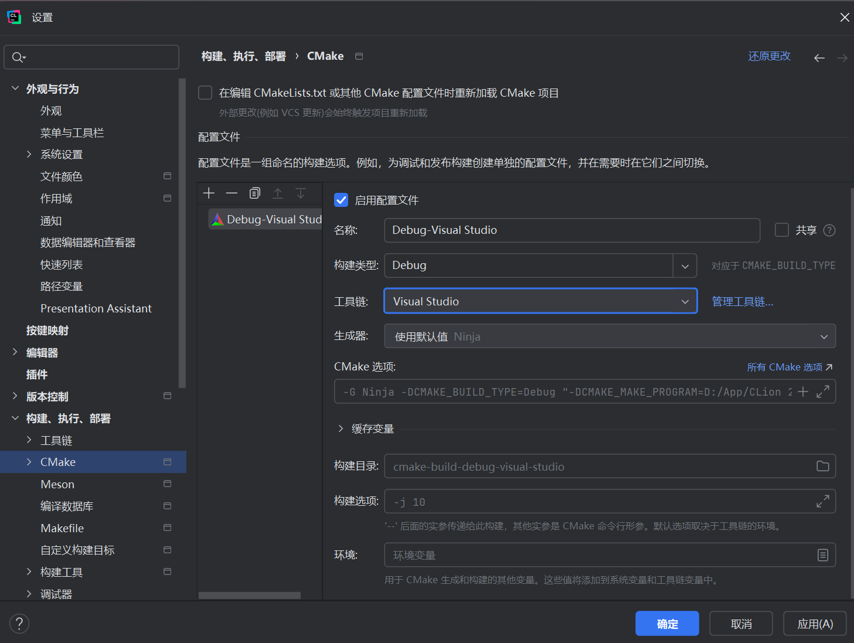Click project icon beside 文件颜色
The width and height of the screenshot is (854, 643).
point(167,176)
